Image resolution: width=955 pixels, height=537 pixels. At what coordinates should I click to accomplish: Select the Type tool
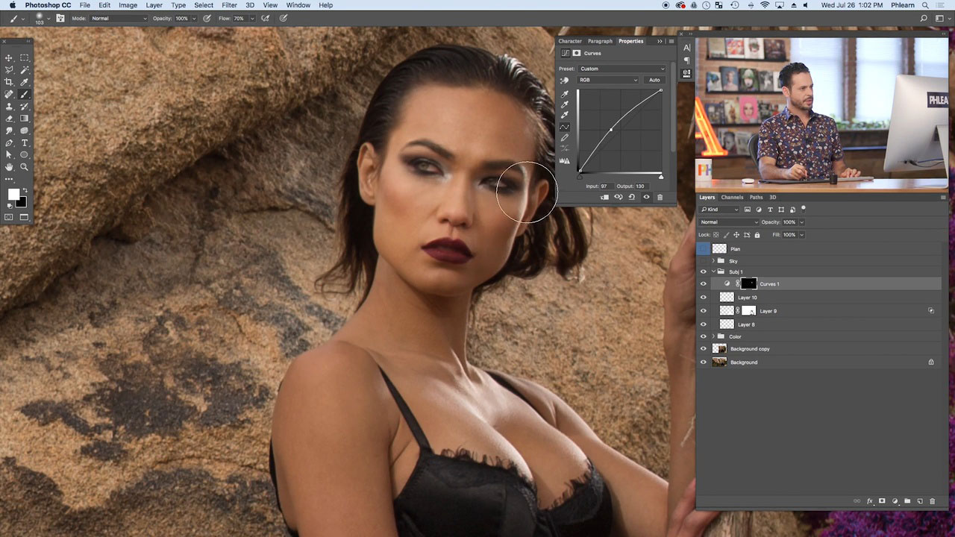24,142
